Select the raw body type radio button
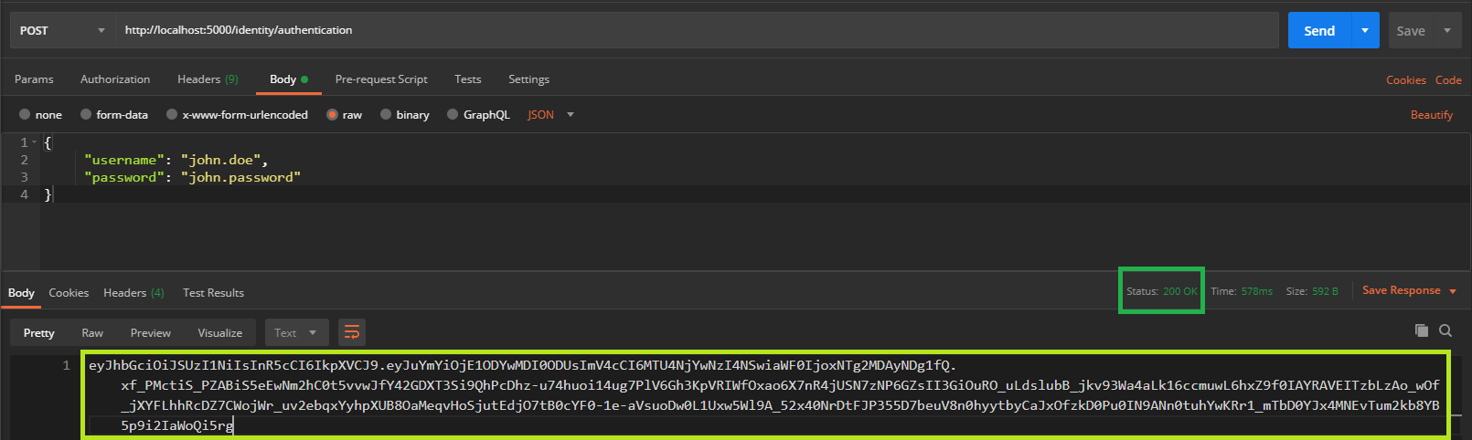Screen dimensions: 1472x440 point(333,115)
